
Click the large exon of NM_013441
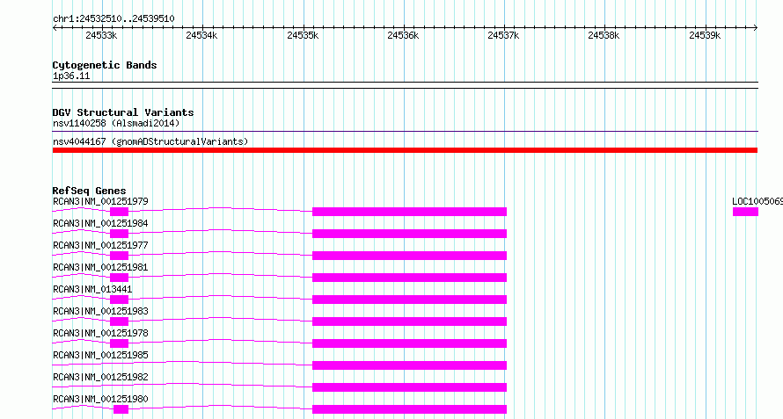[409, 300]
